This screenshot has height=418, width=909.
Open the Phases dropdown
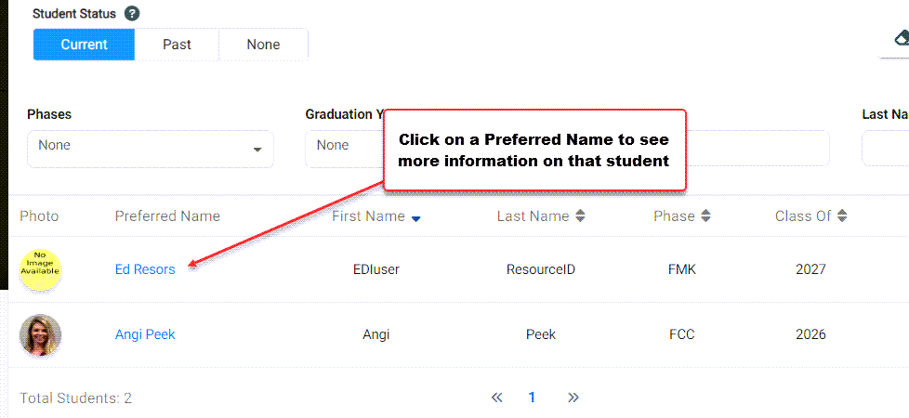point(151,149)
